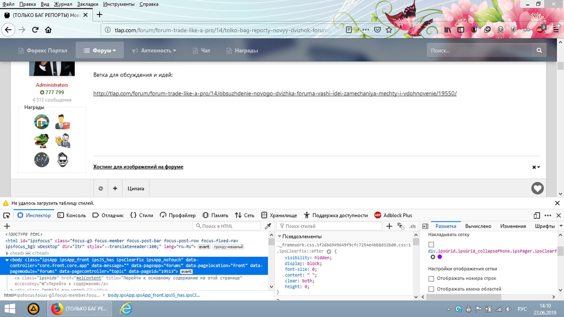
Task: Expand the head element node
Action: [x=8, y=253]
